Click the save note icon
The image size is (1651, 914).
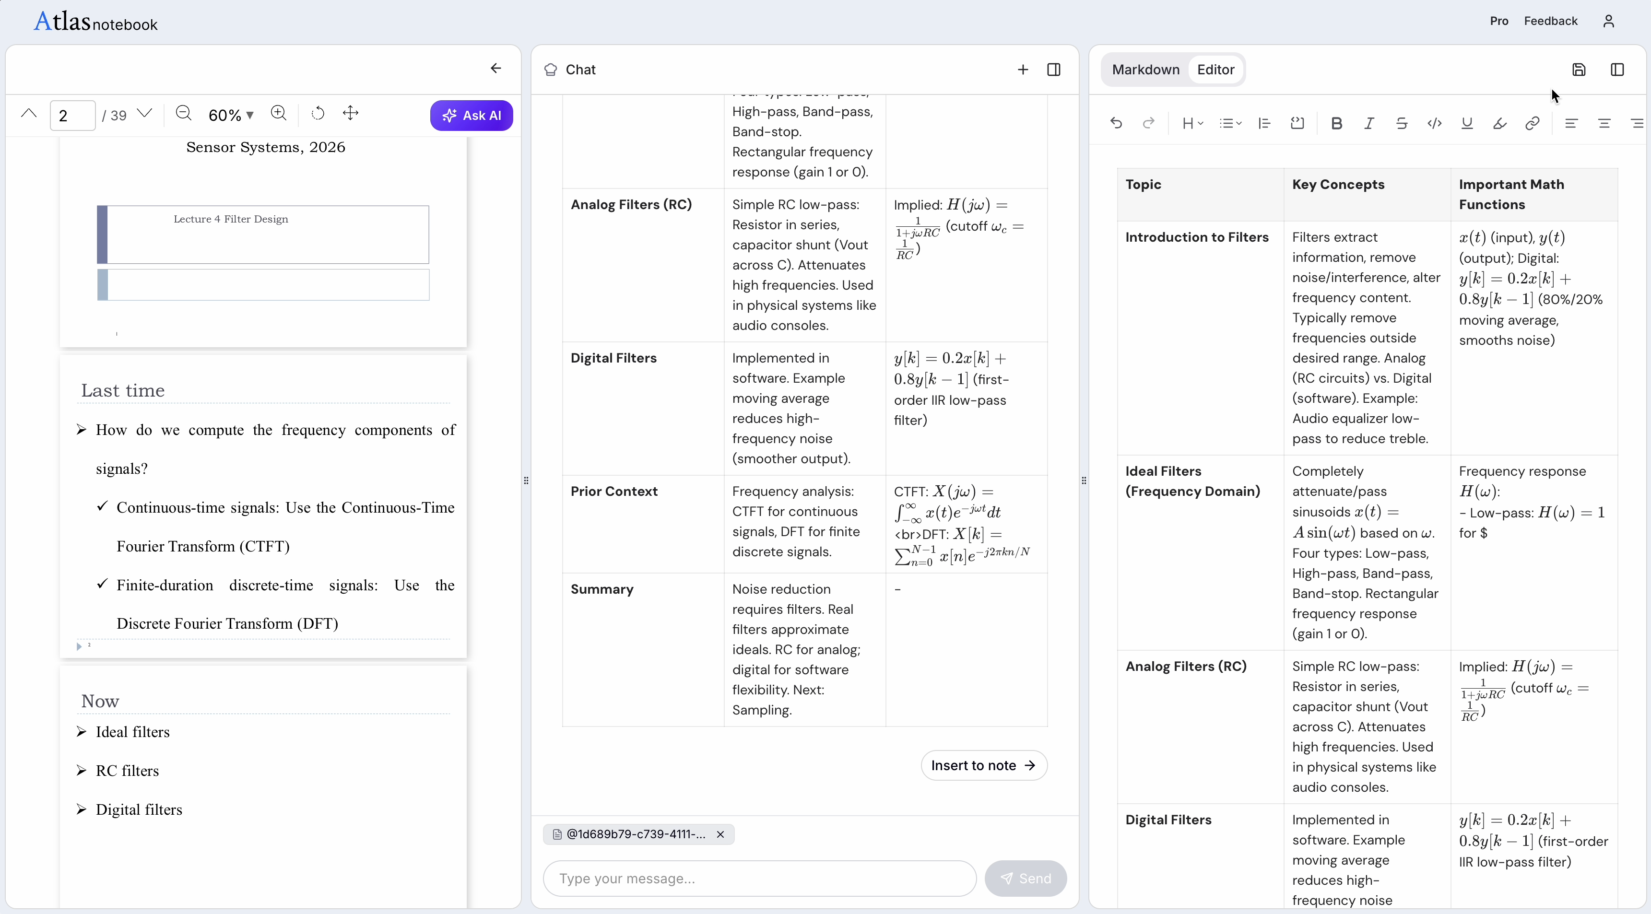[x=1579, y=70]
